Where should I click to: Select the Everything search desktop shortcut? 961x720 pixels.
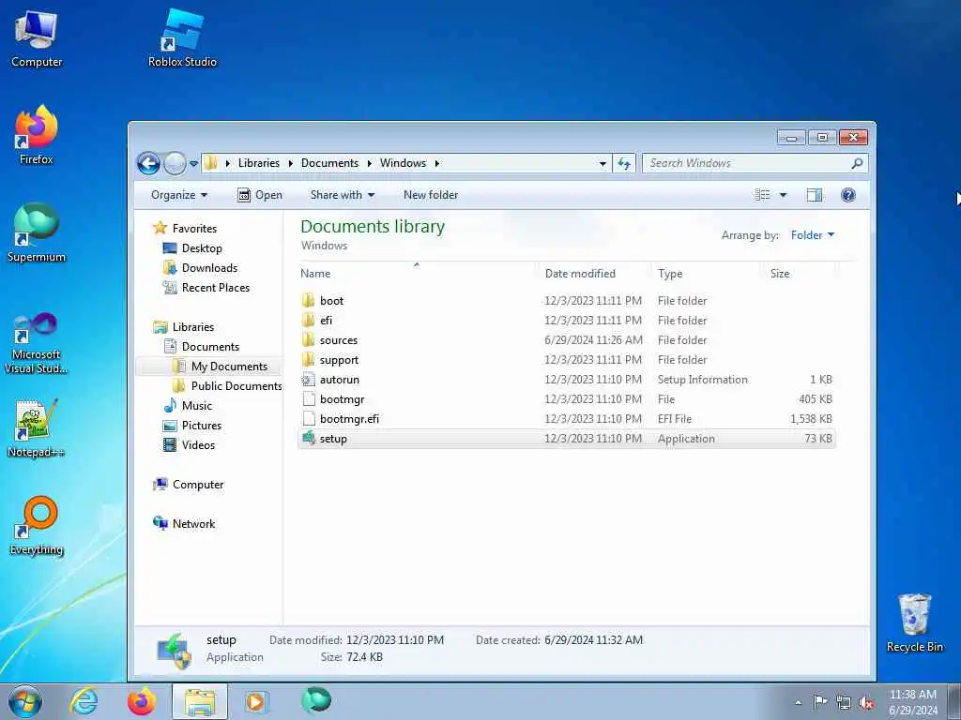(37, 526)
